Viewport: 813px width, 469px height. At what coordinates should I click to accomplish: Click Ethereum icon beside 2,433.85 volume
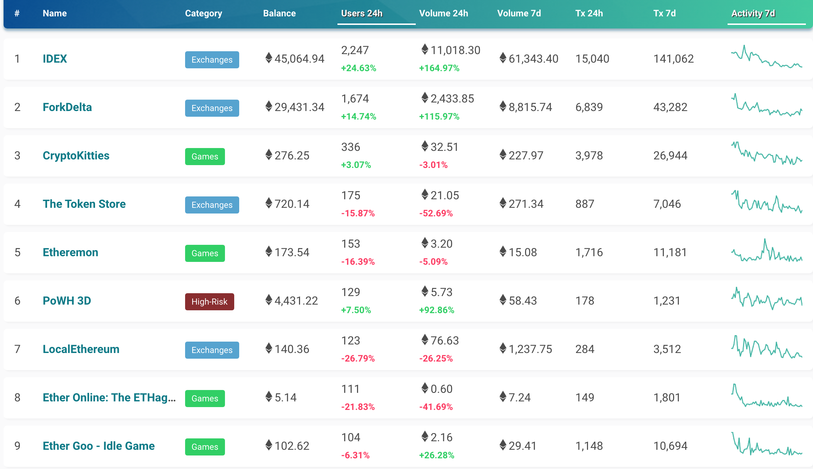tap(425, 98)
